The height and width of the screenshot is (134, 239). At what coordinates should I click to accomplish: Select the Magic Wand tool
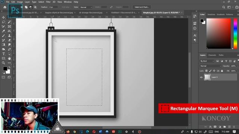click(x=9, y=22)
